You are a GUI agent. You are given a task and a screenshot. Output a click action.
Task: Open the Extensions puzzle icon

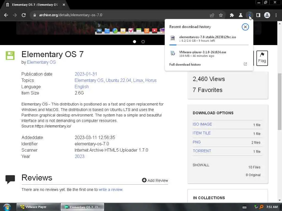232,15
